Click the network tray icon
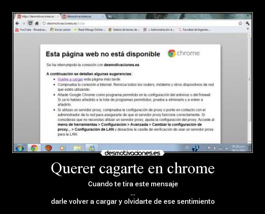The image size is (265, 214). point(226,148)
